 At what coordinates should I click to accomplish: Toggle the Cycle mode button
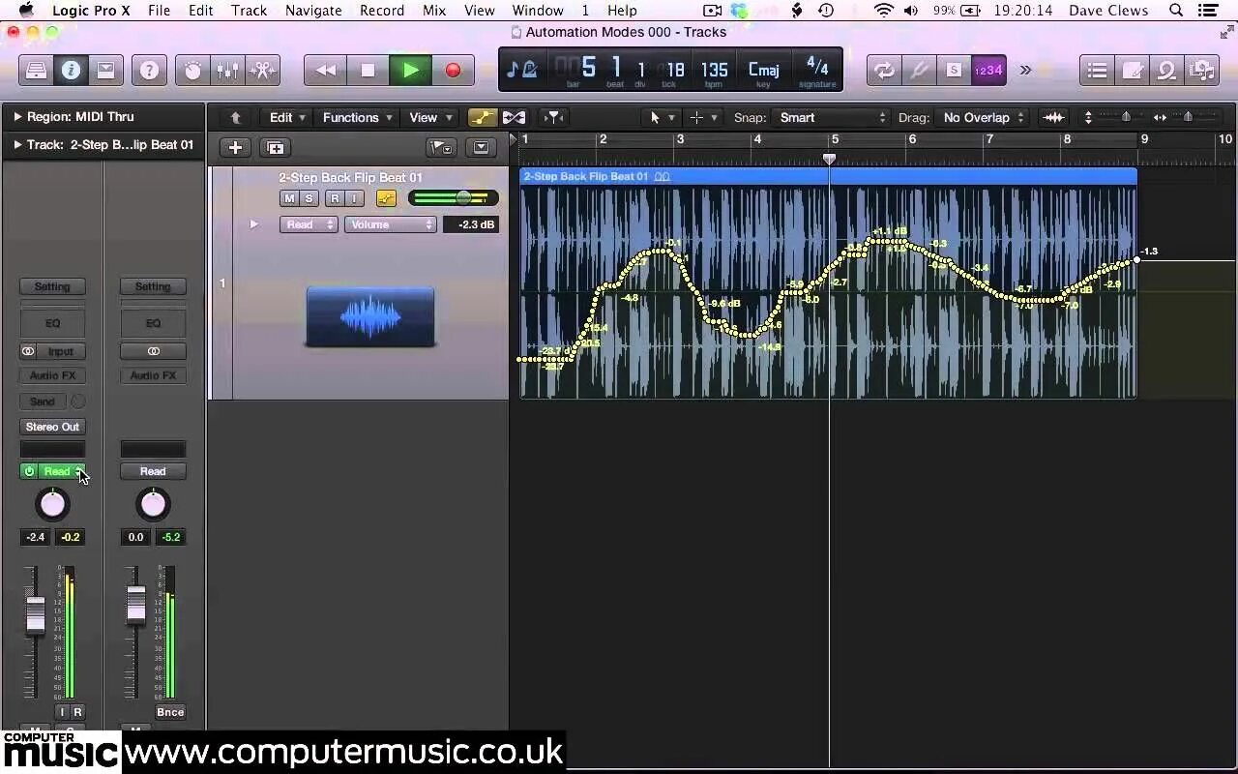(x=884, y=71)
